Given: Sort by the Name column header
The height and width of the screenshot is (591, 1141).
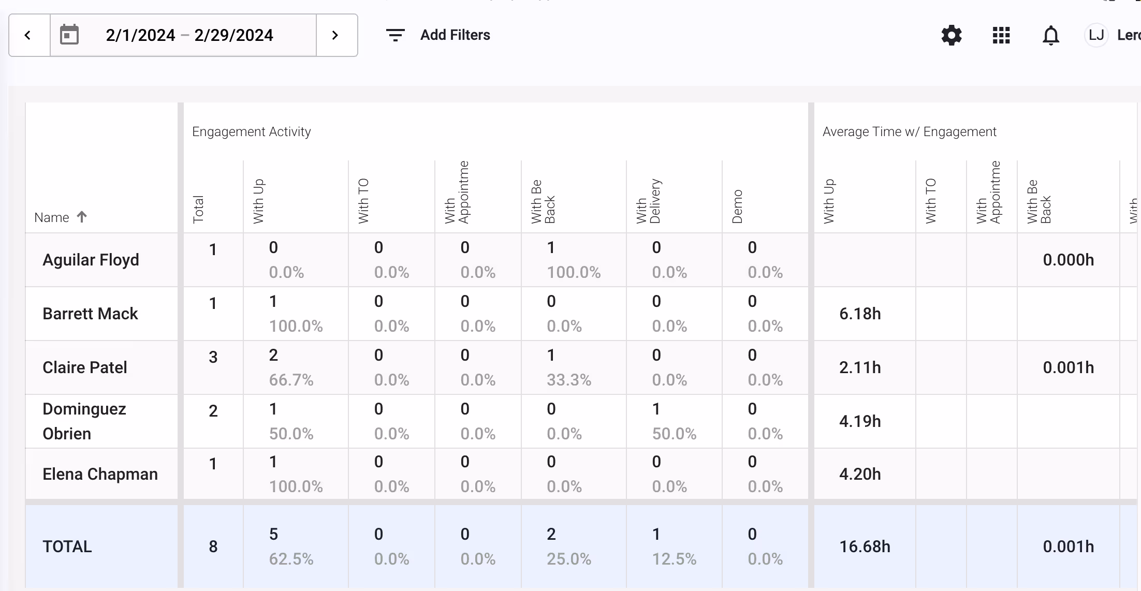Looking at the screenshot, I should click(x=52, y=217).
